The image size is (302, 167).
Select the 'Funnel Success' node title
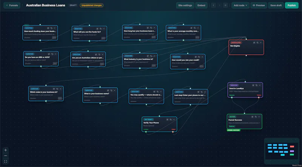pyautogui.click(x=235, y=120)
